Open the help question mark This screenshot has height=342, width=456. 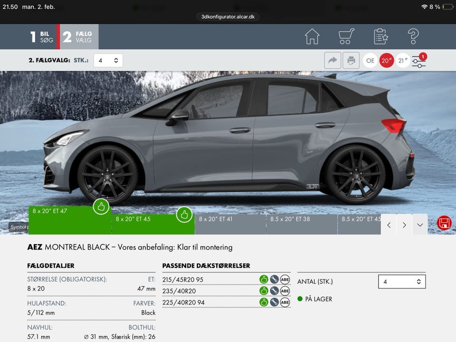click(x=413, y=37)
